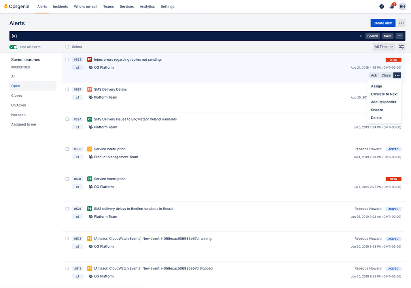Click the Opsgenie logo in header

[x=17, y=7]
